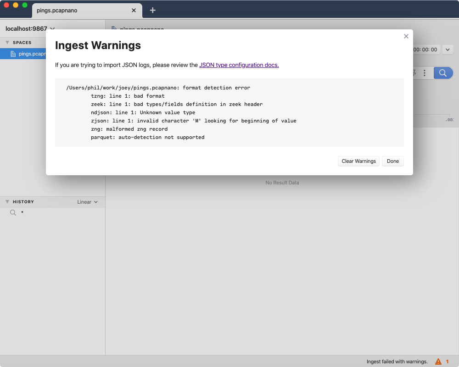Open the Linear history mode dropdown
The height and width of the screenshot is (367, 459).
pos(87,202)
